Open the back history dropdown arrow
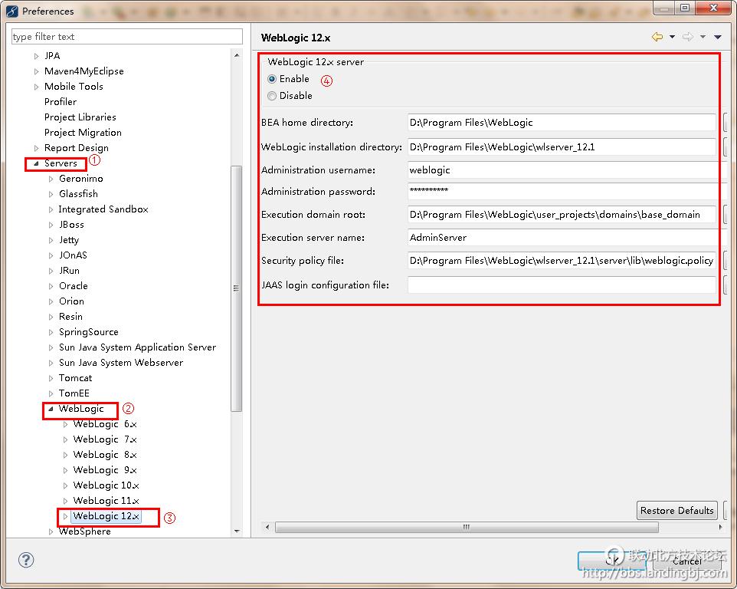The width and height of the screenshot is (737, 589). click(672, 37)
